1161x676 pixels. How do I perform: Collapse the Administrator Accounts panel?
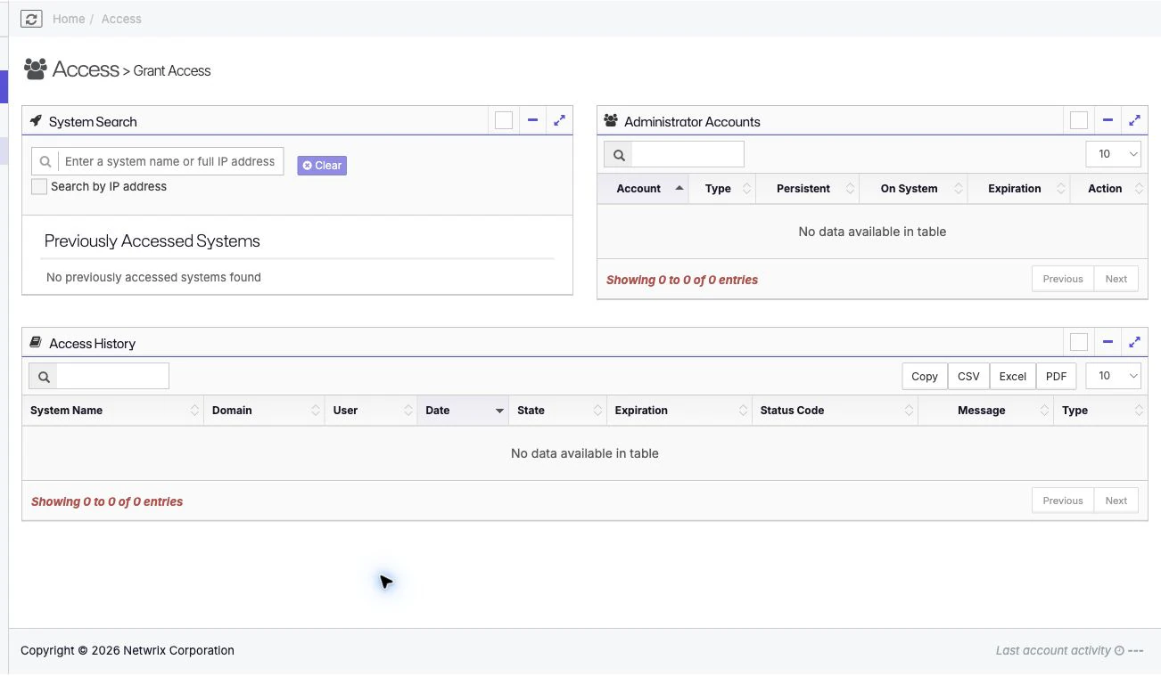(1107, 120)
